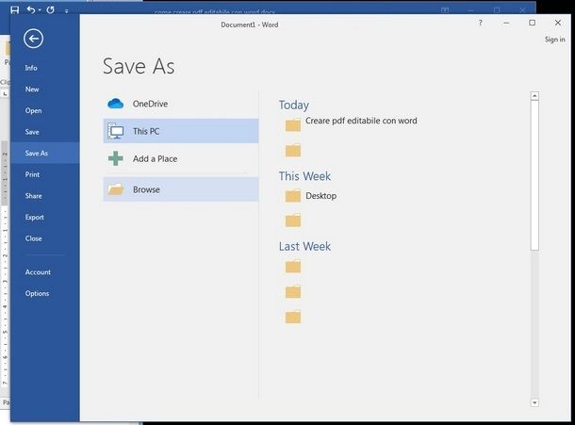
Task: Click the Save disk icon in quick access toolbar
Action: click(x=15, y=10)
